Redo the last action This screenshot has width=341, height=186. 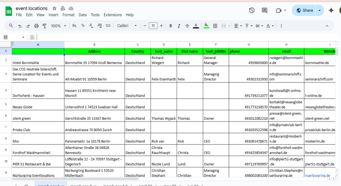tap(28, 26)
